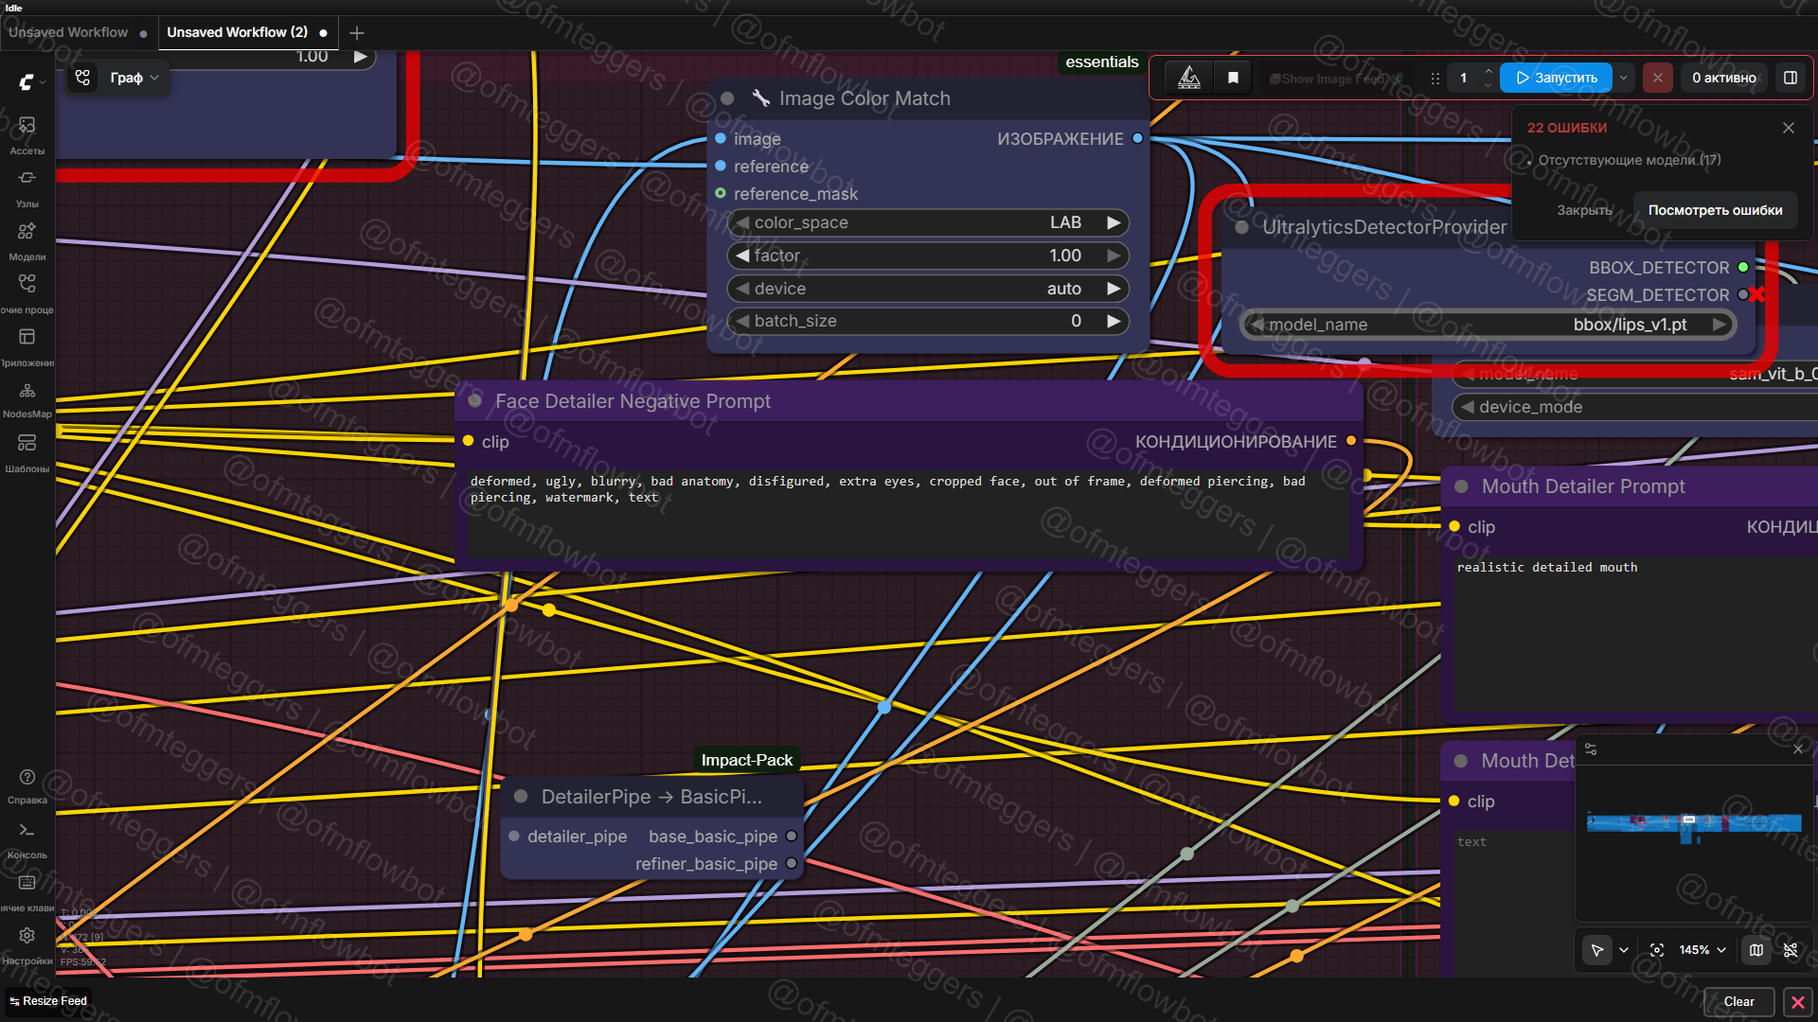Toggle the minimap button
The width and height of the screenshot is (1818, 1022).
click(1756, 950)
